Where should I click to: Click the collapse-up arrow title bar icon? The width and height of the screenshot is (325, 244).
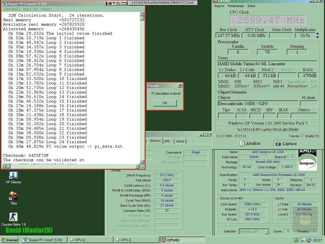click(114, 3)
